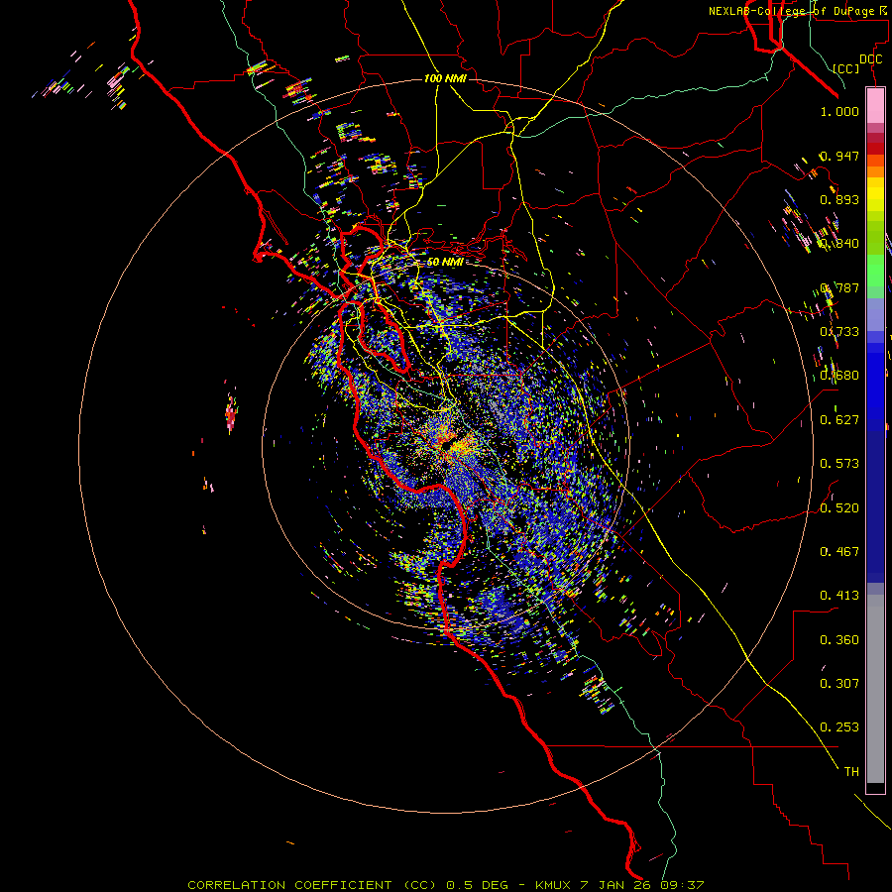
Task: Click the CORRELATION COEFFICIENT (CC) caption text
Action: [312, 885]
